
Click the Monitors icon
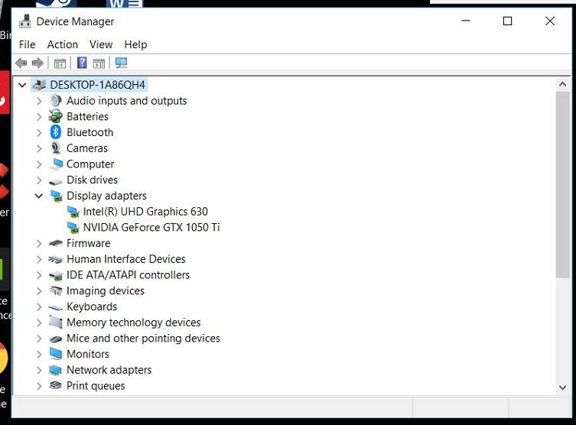[x=56, y=354]
